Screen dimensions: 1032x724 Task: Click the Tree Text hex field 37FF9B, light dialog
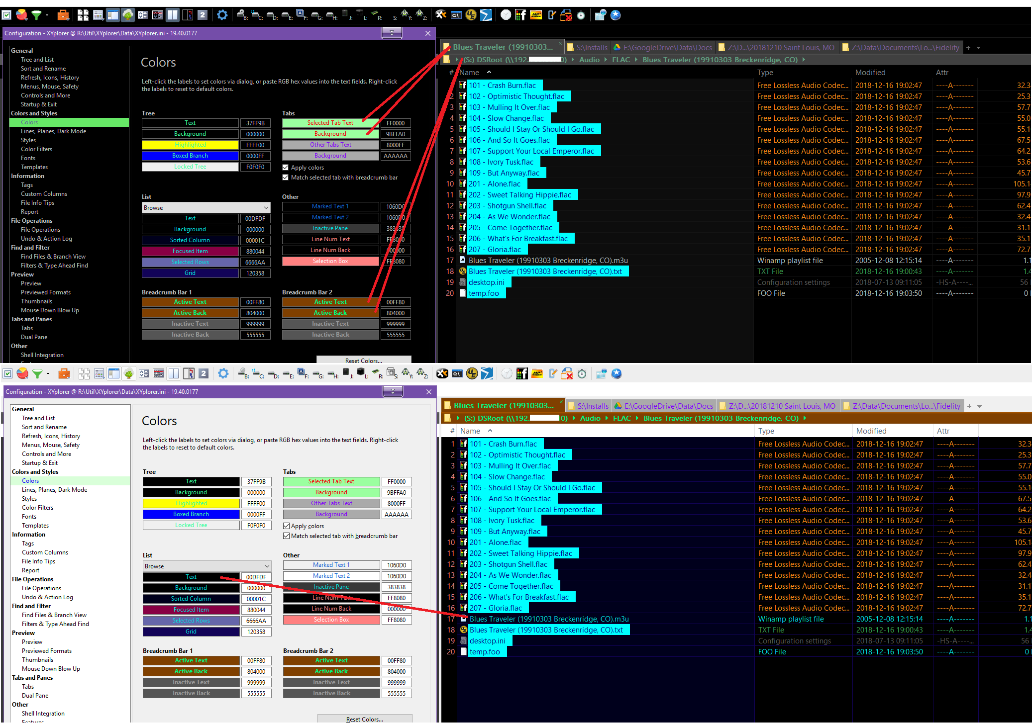pyautogui.click(x=256, y=481)
